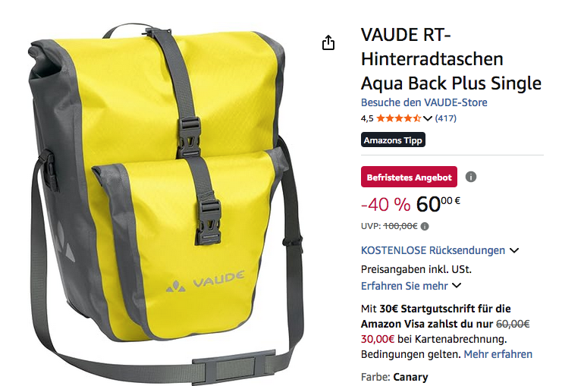Open the 417 customer reviews link
Viewport: 562px width, 386px height.
[445, 118]
